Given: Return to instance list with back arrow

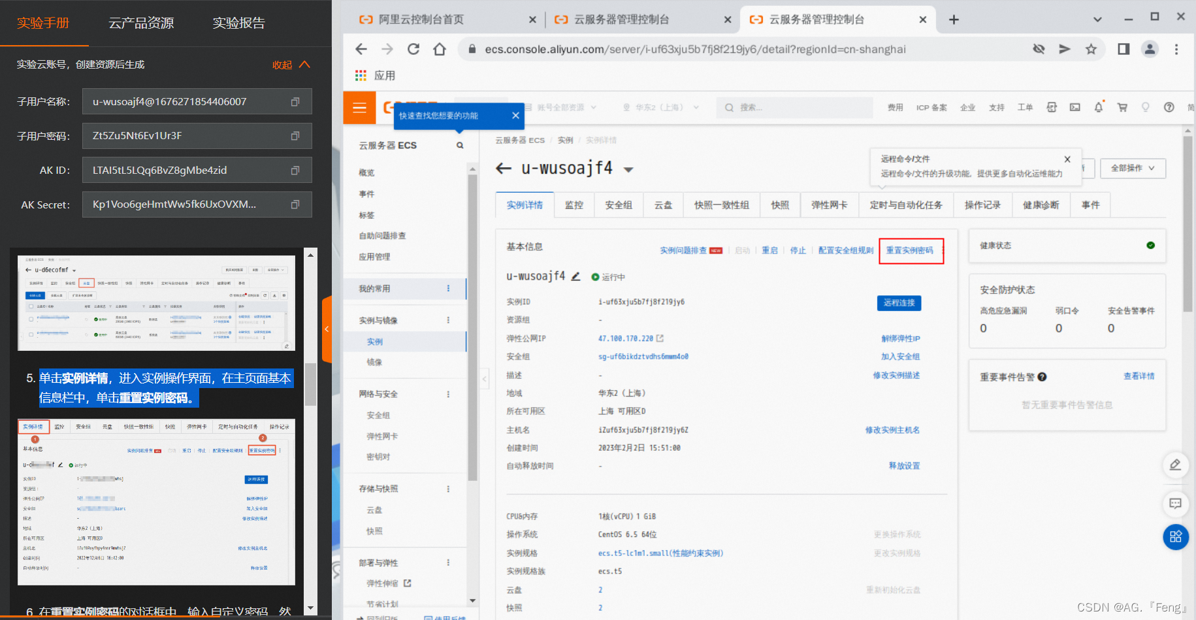Looking at the screenshot, I should click(x=504, y=169).
